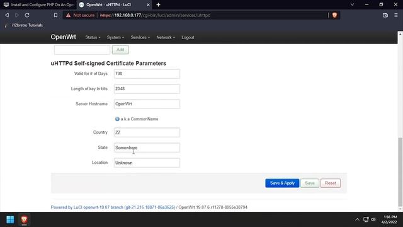
Task: Click the Reset button
Action: tap(330, 183)
